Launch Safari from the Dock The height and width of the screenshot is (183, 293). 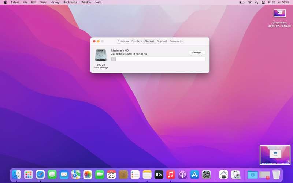pos(40,175)
